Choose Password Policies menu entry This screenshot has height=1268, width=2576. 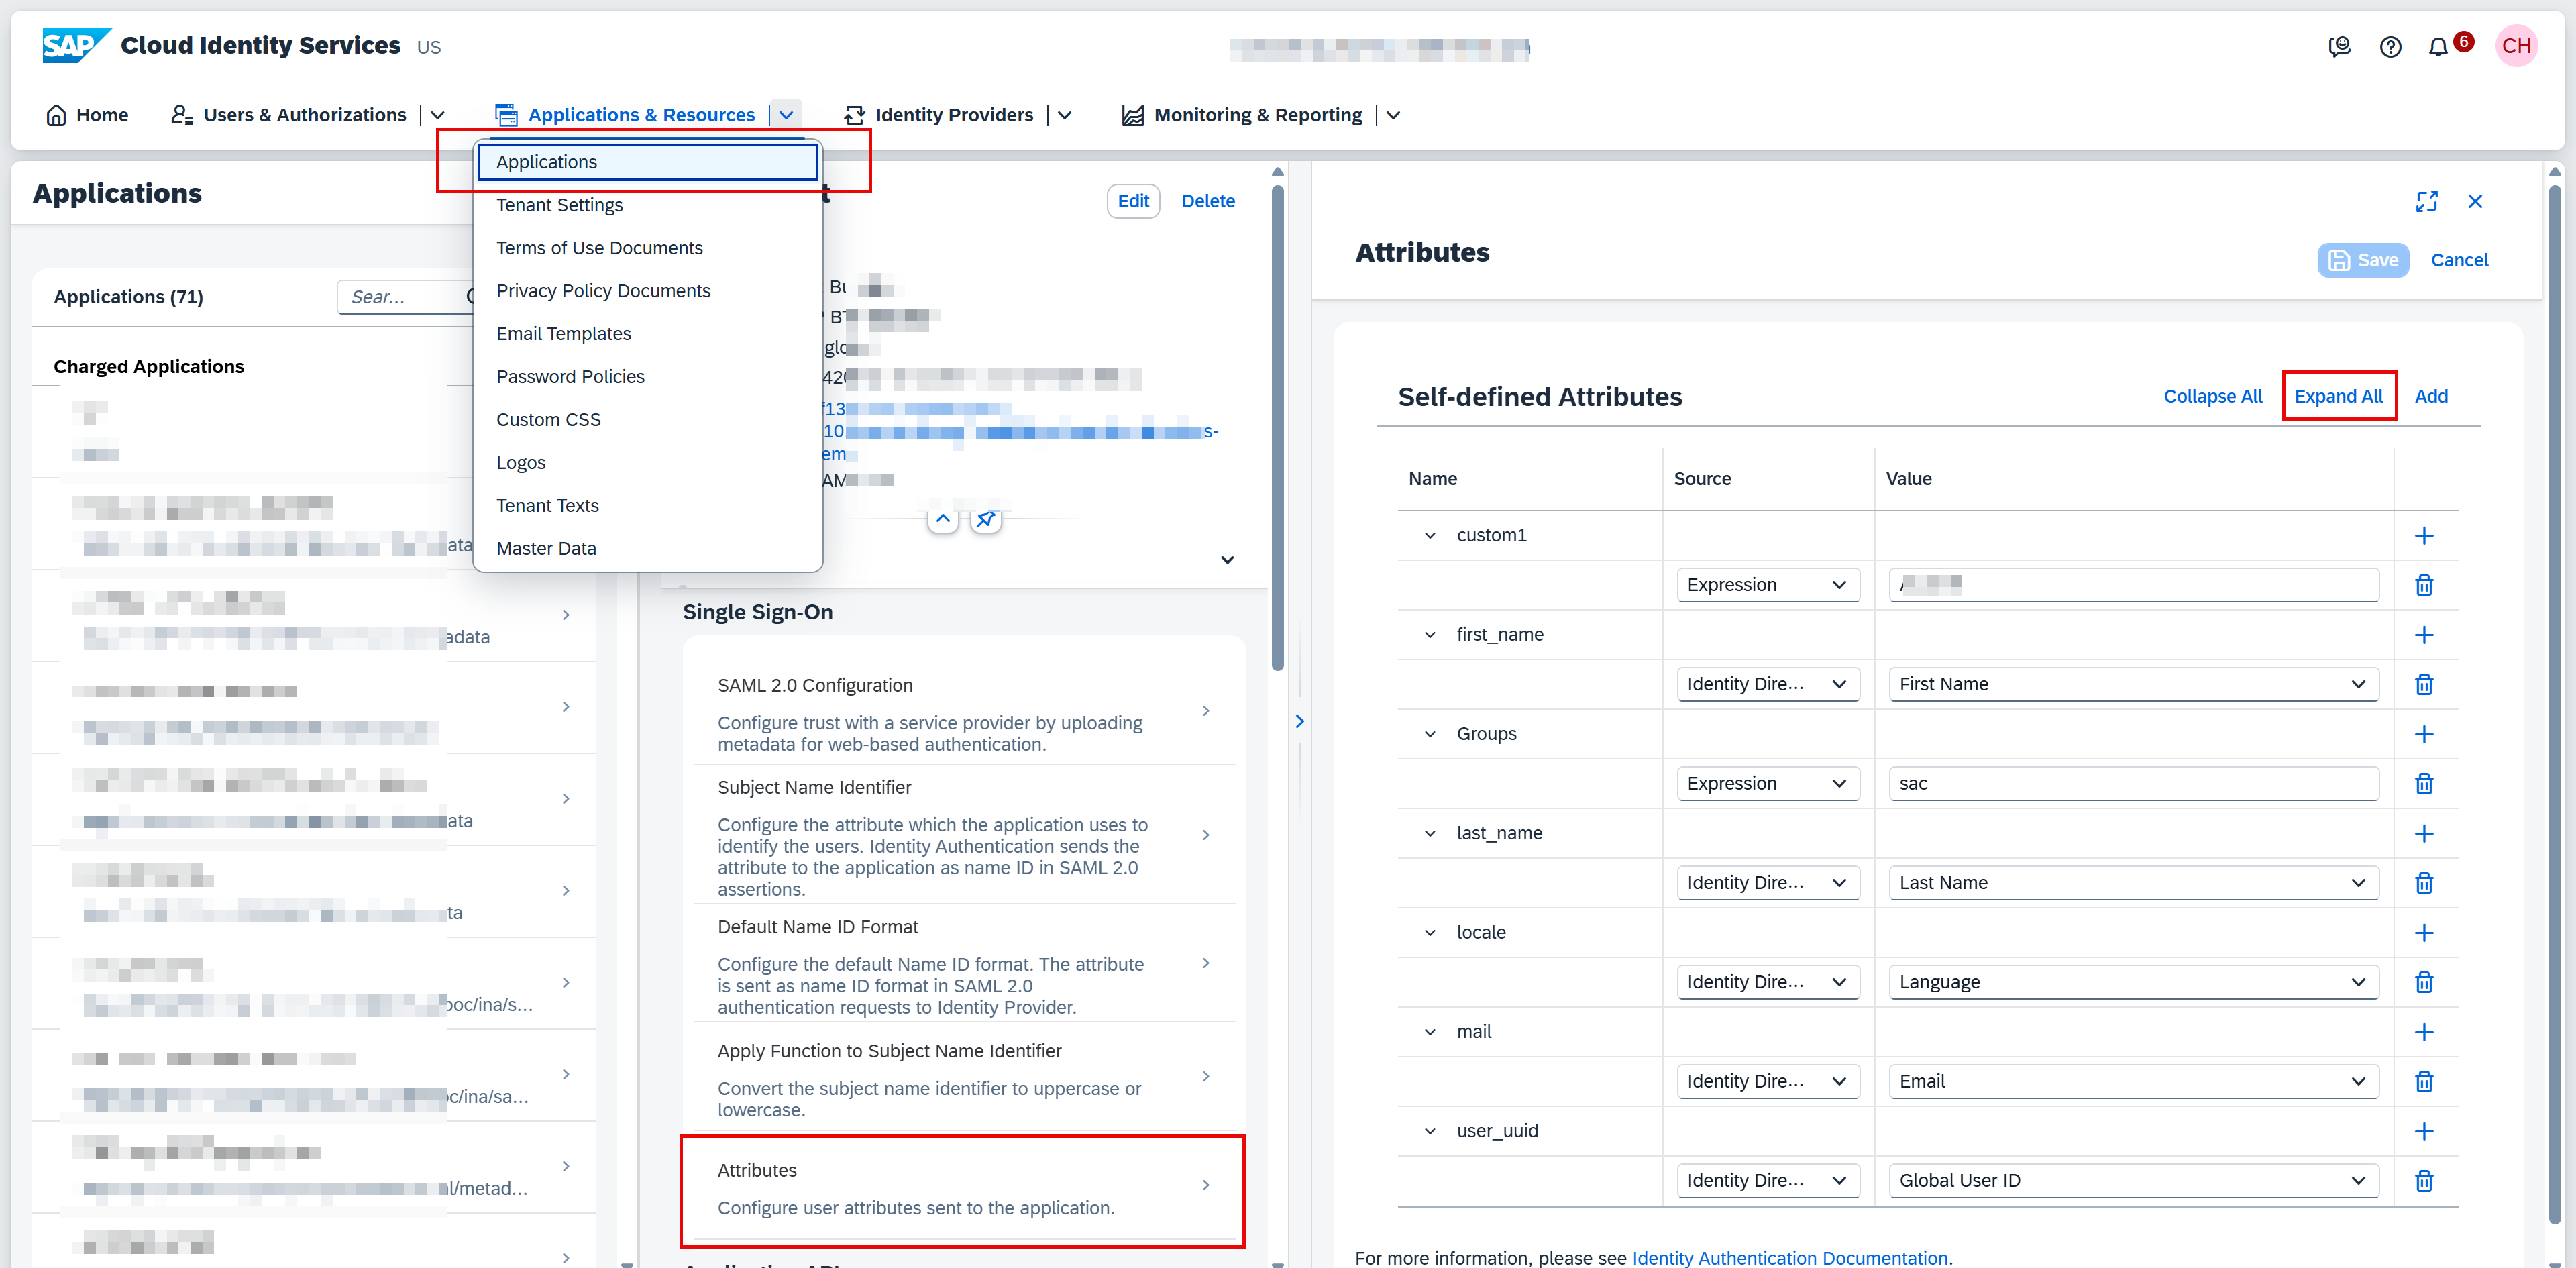coord(648,377)
